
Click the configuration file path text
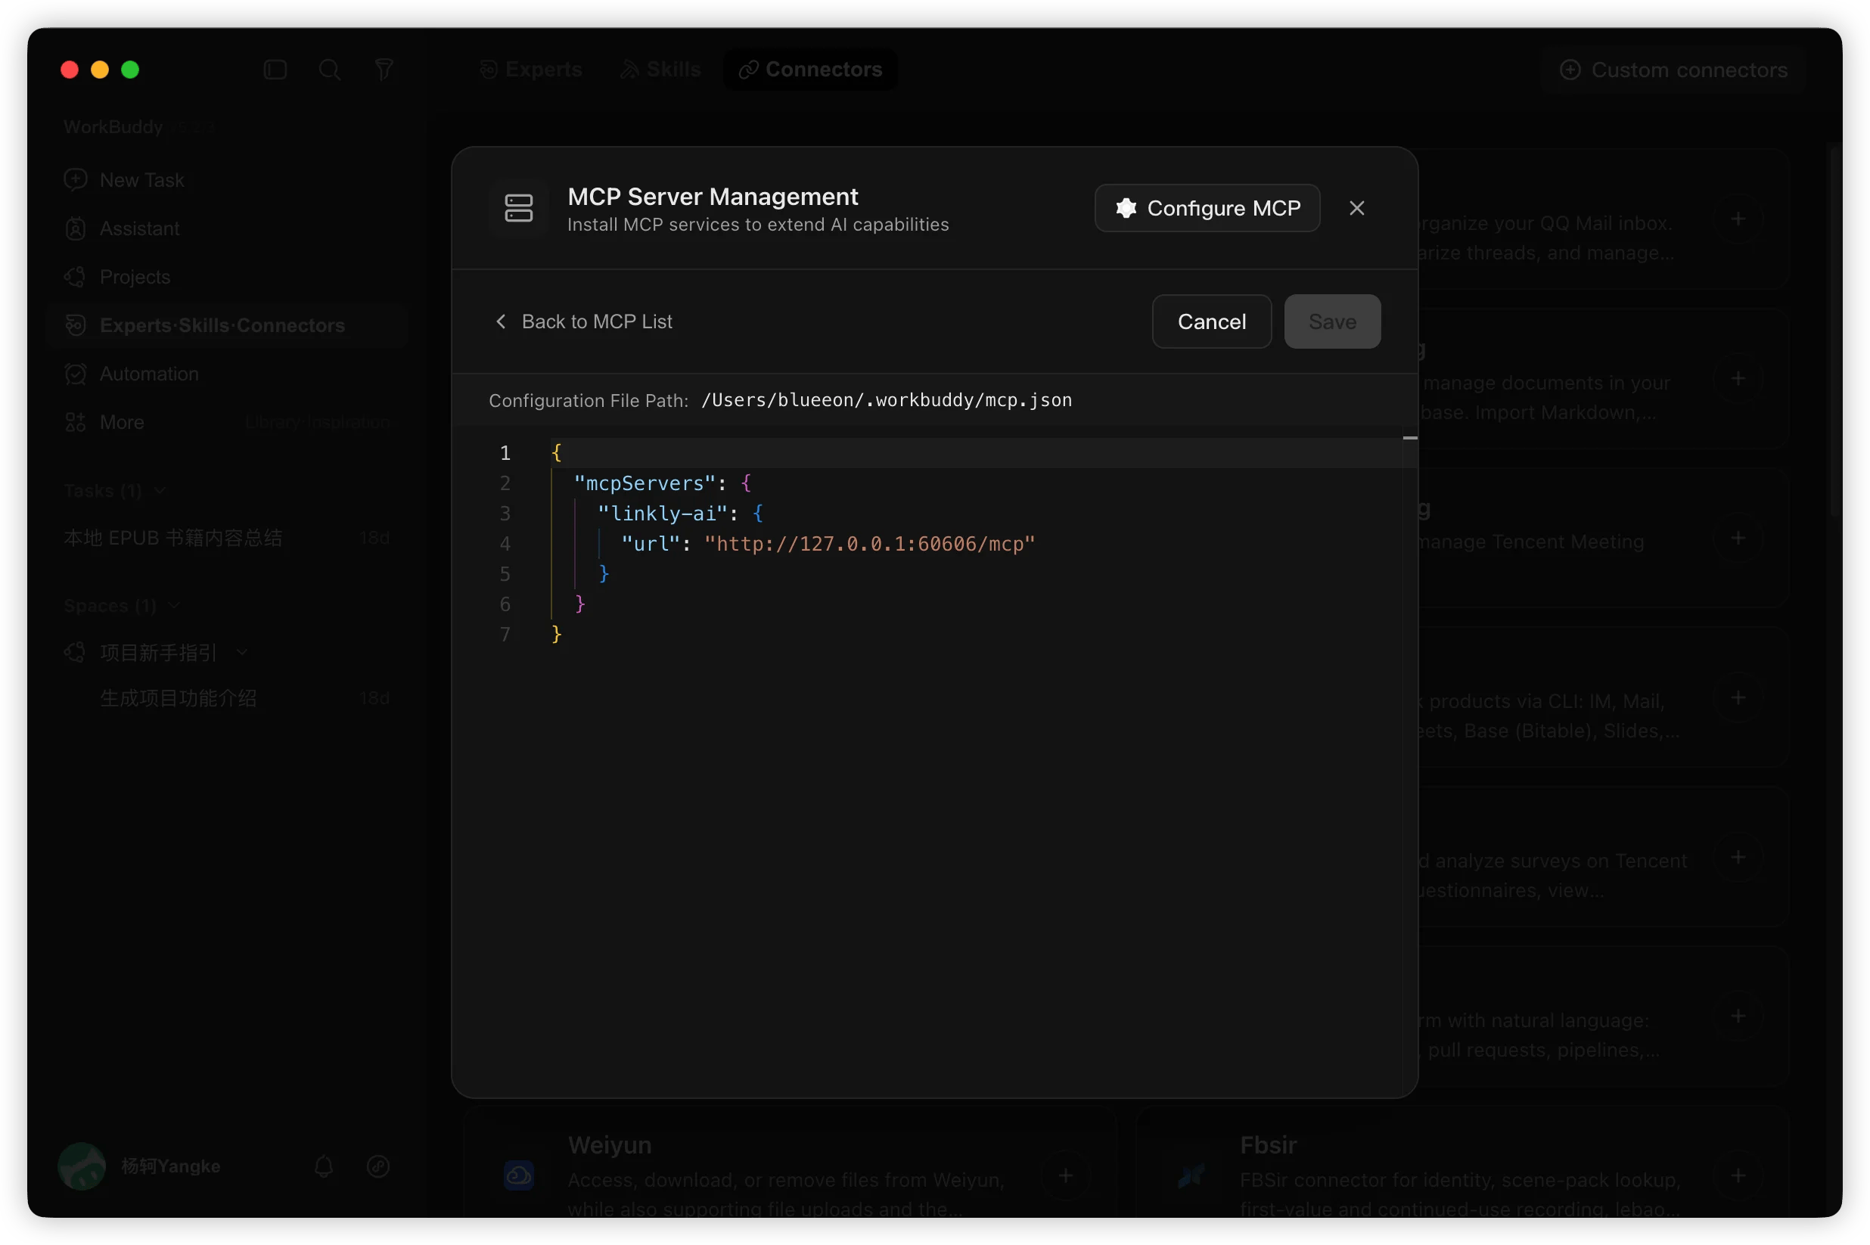pyautogui.click(x=886, y=399)
